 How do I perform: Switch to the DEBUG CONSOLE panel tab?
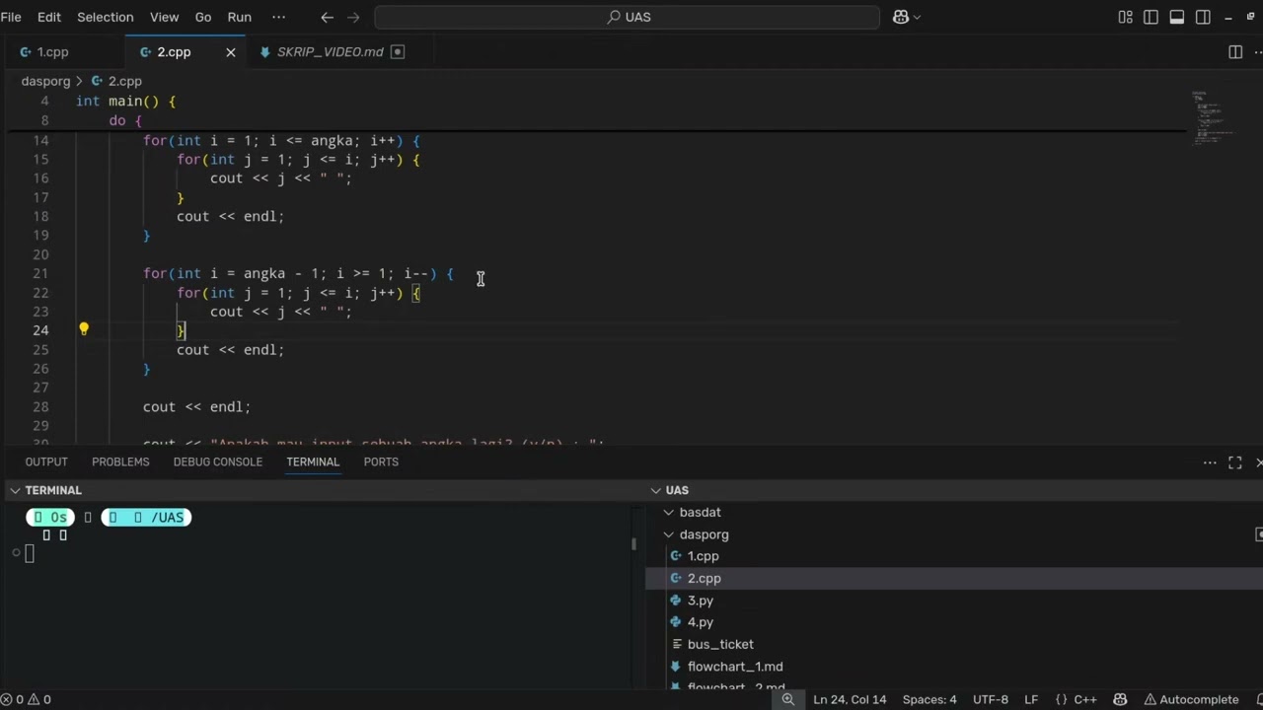217,461
